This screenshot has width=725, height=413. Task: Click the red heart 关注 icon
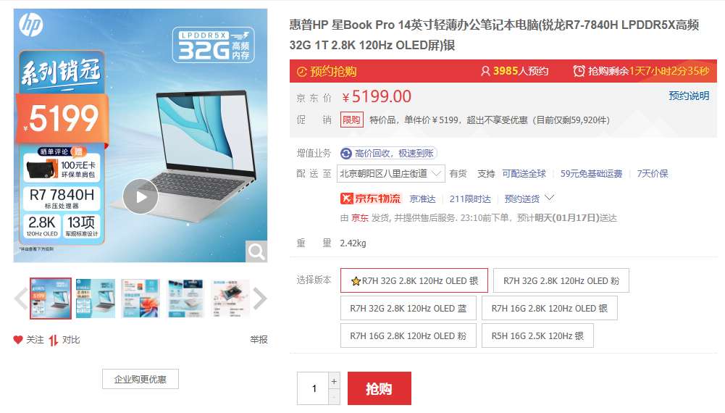click(x=18, y=340)
